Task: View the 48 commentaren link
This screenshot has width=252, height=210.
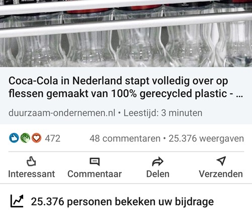Action: [125, 138]
